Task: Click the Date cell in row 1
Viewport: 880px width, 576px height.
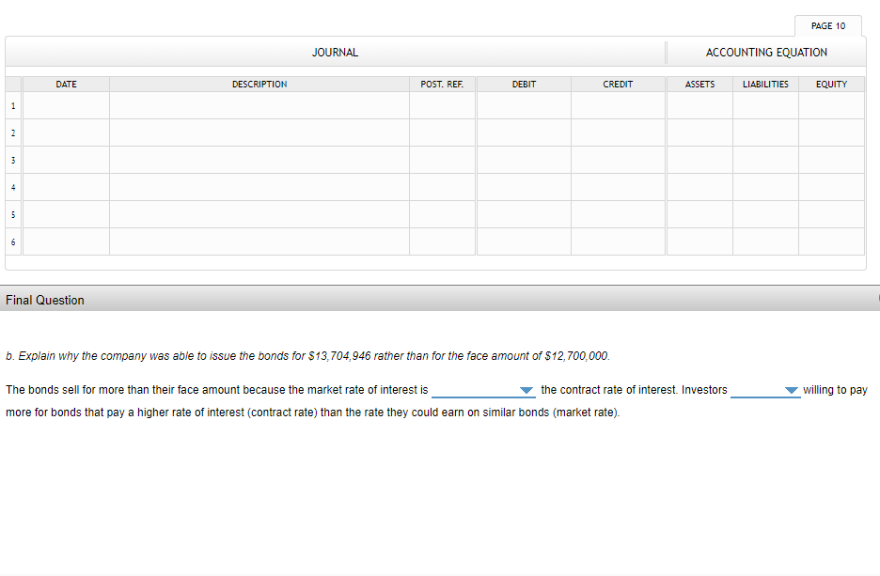Action: tap(66, 105)
